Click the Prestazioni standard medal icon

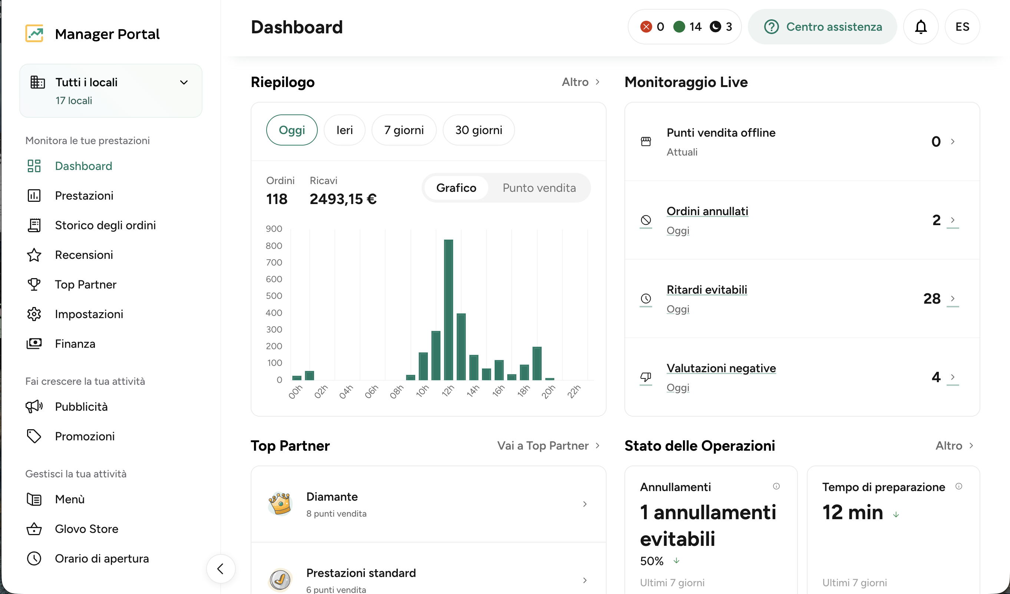(x=280, y=580)
